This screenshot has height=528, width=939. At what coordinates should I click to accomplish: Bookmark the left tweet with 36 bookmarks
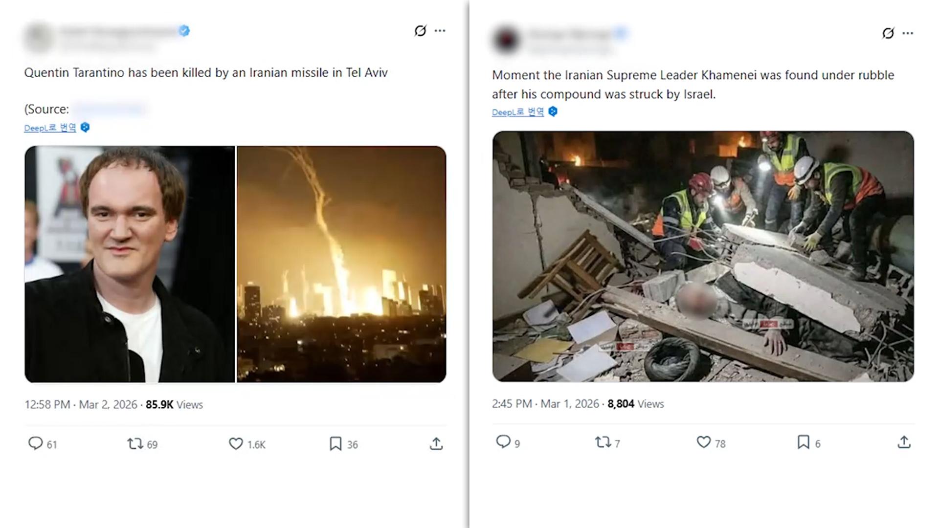pyautogui.click(x=335, y=443)
